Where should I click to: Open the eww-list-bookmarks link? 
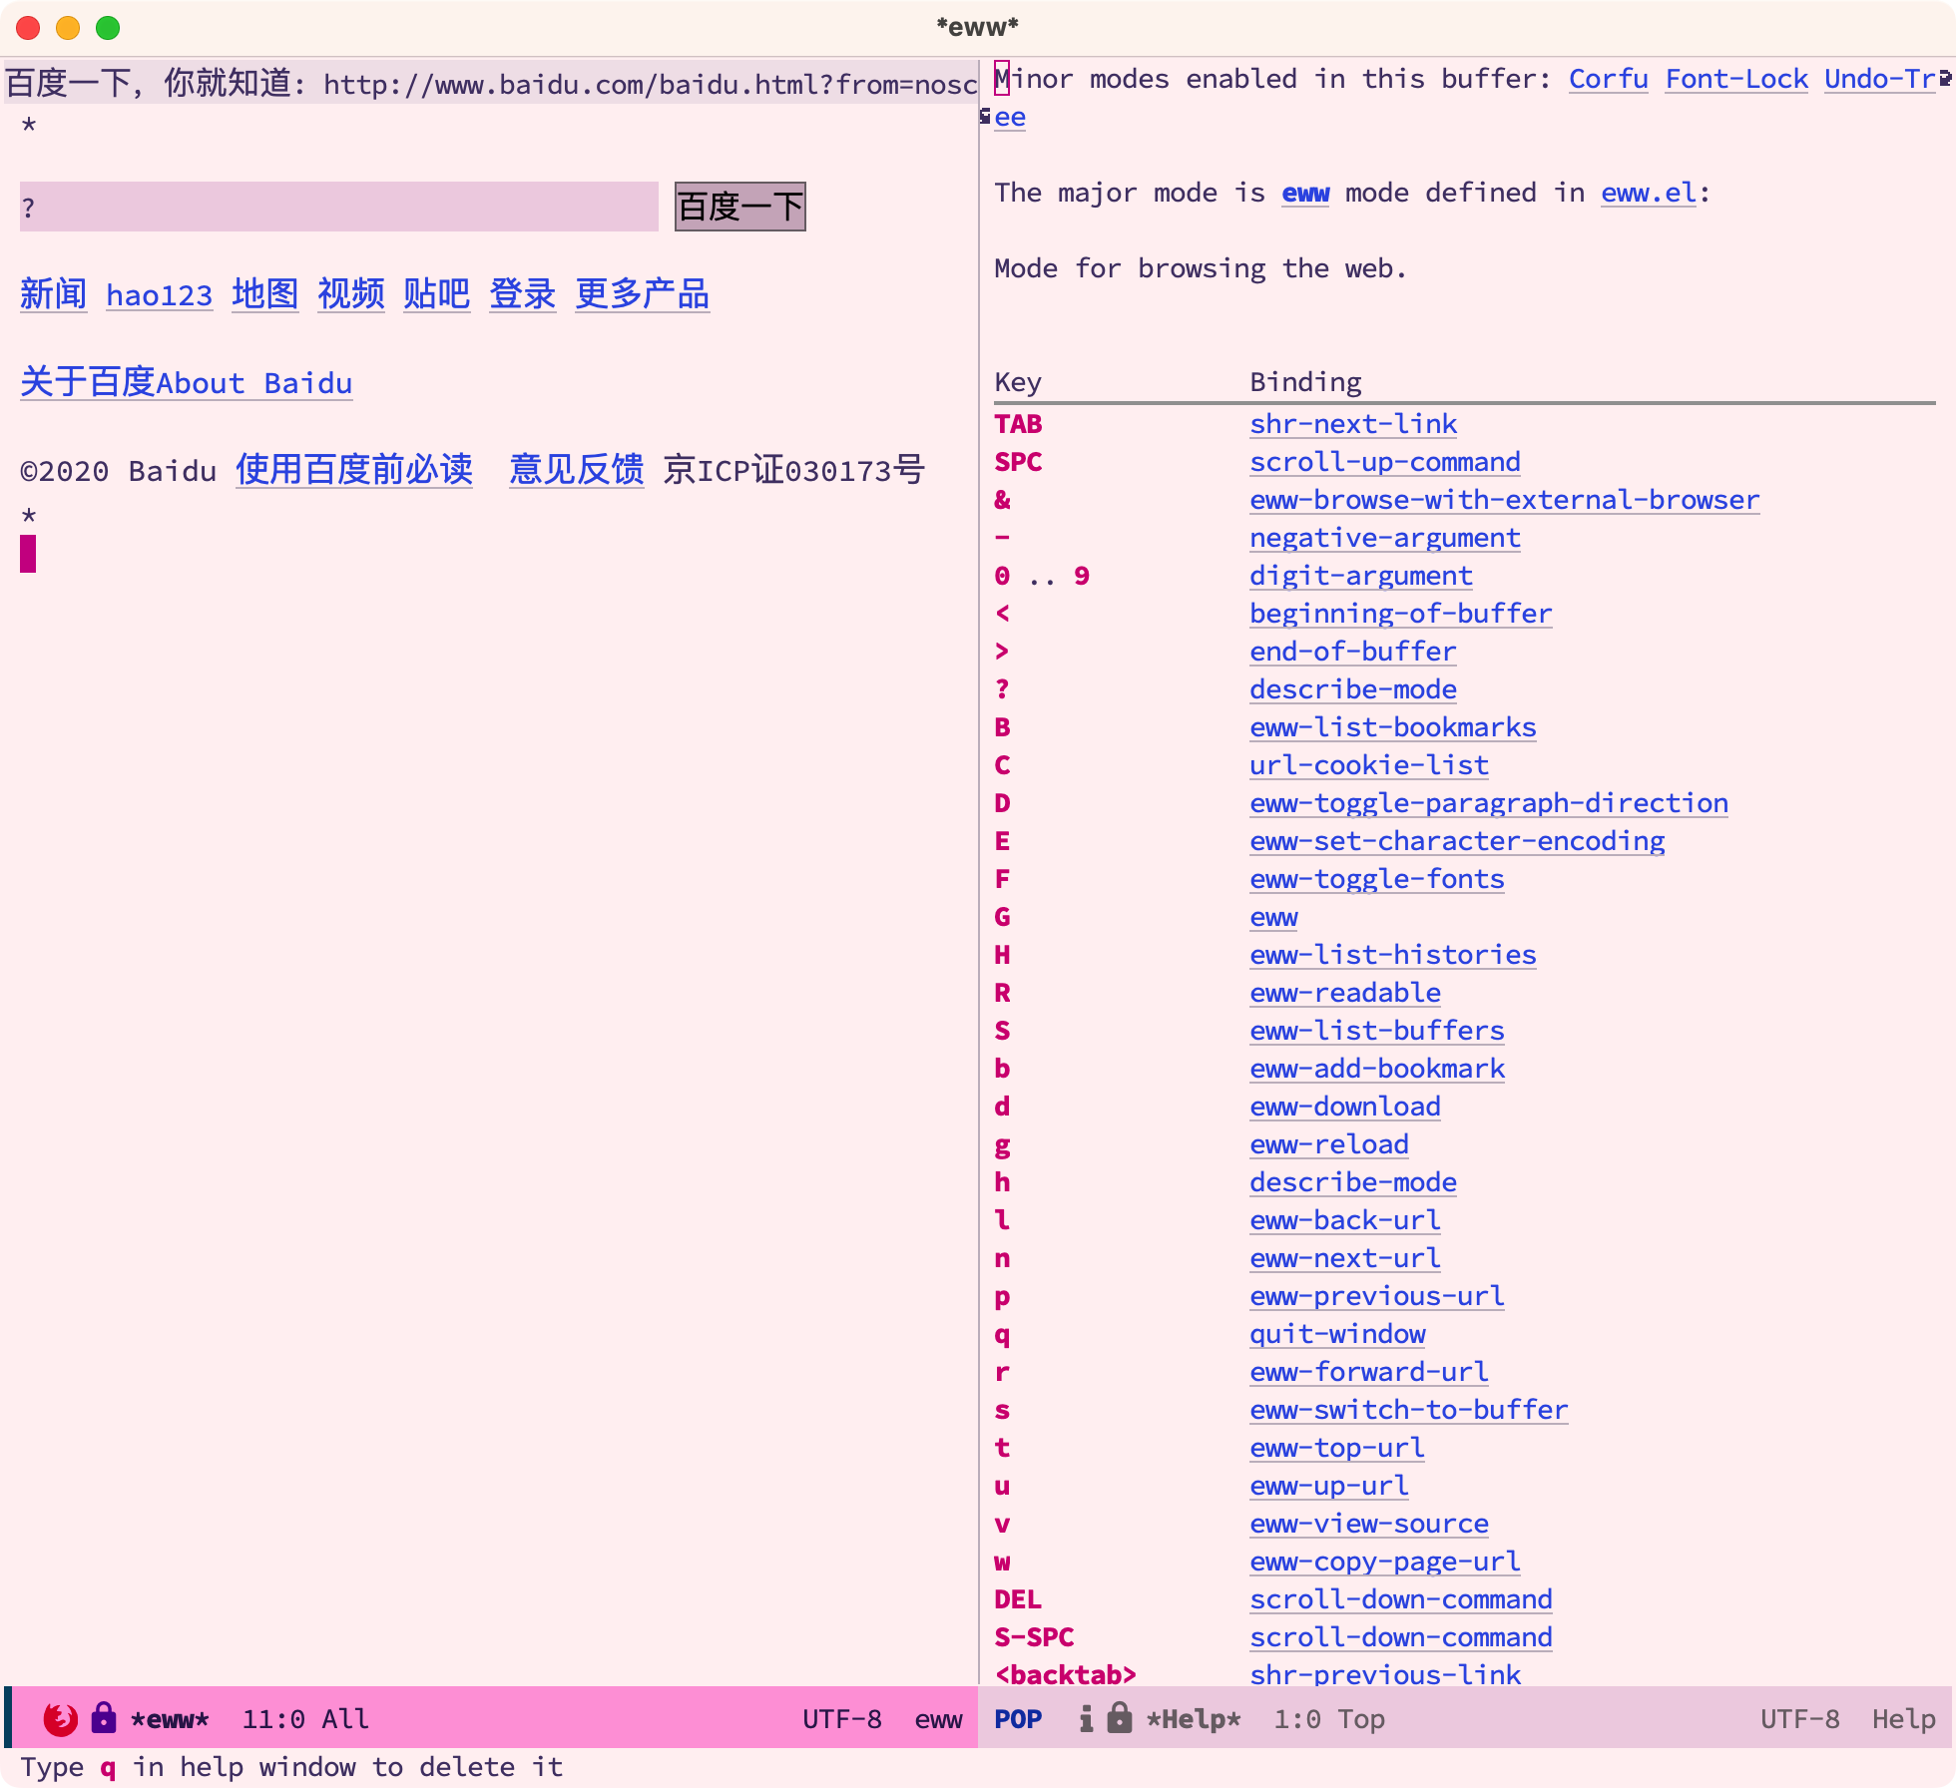tap(1393, 727)
